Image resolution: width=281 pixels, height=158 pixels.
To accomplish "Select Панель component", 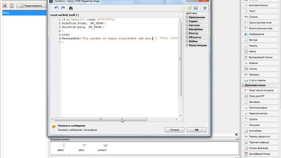I will (x=260, y=46).
